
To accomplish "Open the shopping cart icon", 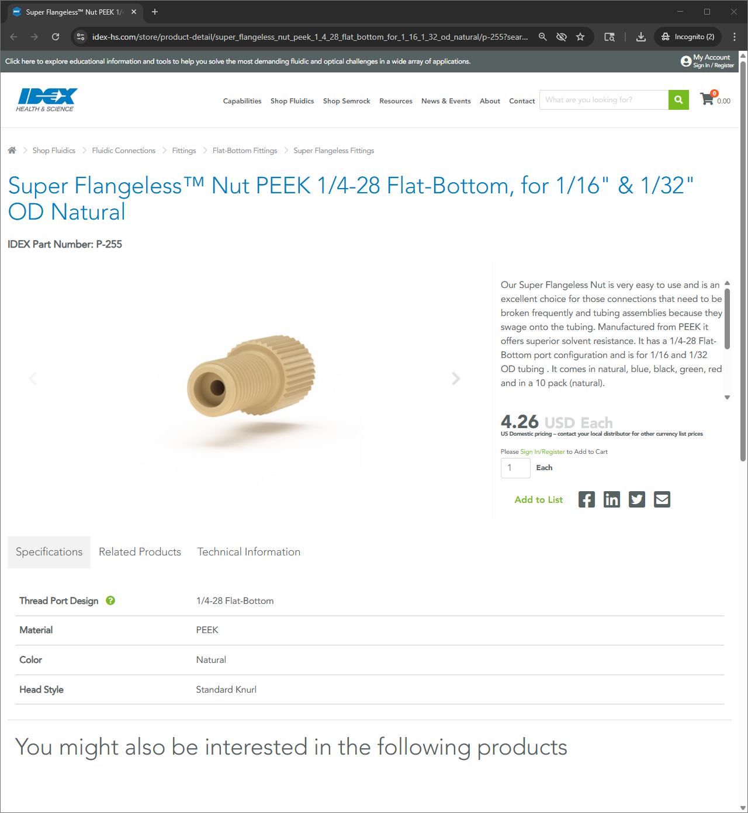I will click(x=707, y=99).
